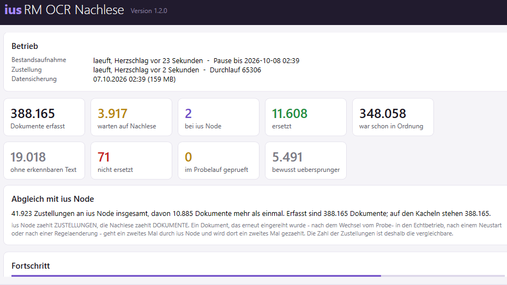Click the '41.923 Zustellungen an ius Node' sentence
The width and height of the screenshot is (507, 285).
(251, 214)
